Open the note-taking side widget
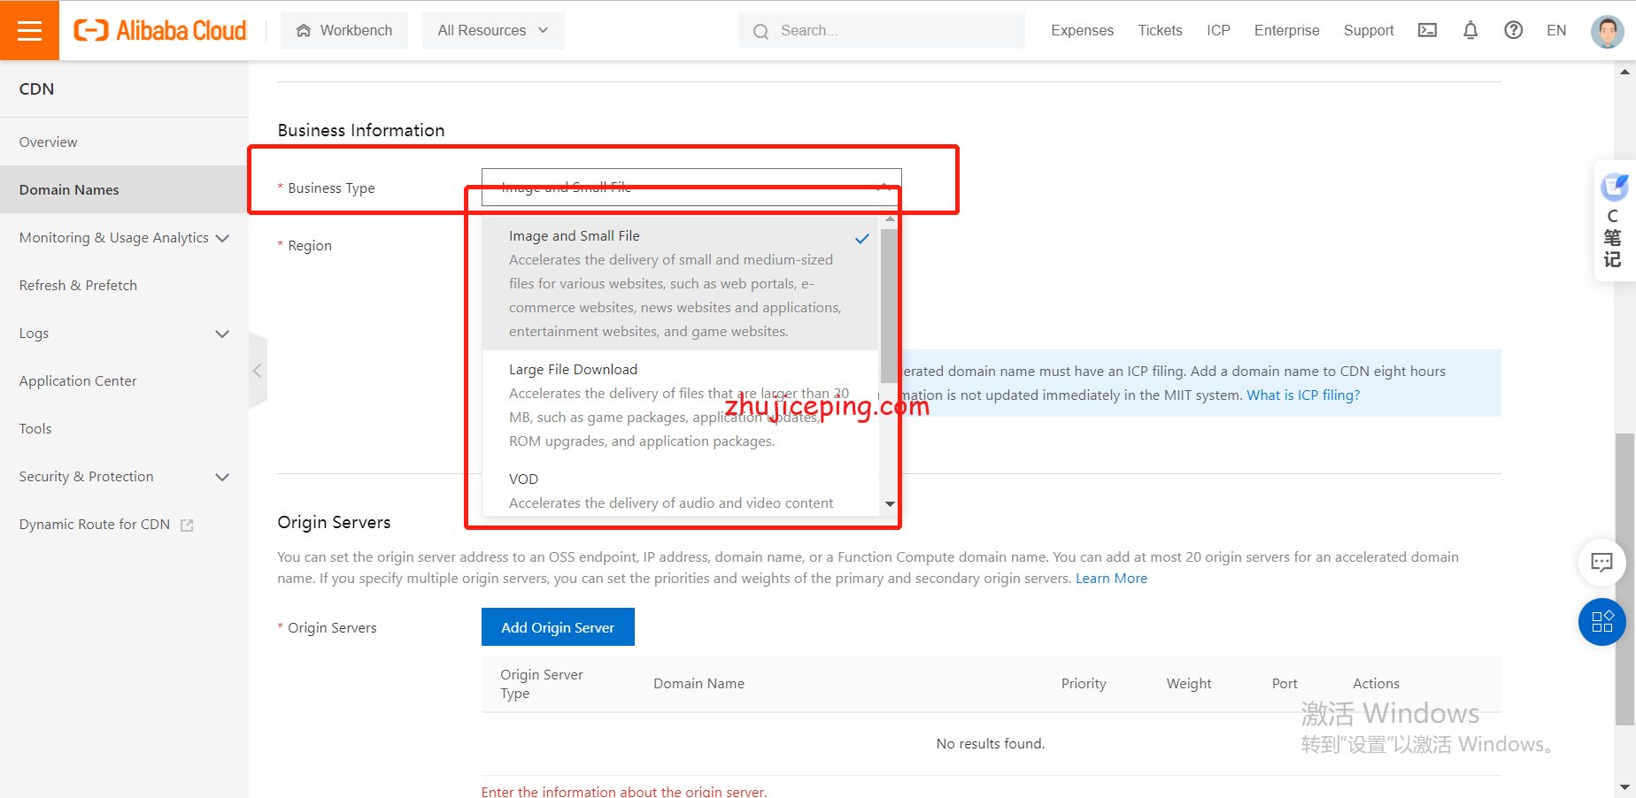 pyautogui.click(x=1614, y=221)
